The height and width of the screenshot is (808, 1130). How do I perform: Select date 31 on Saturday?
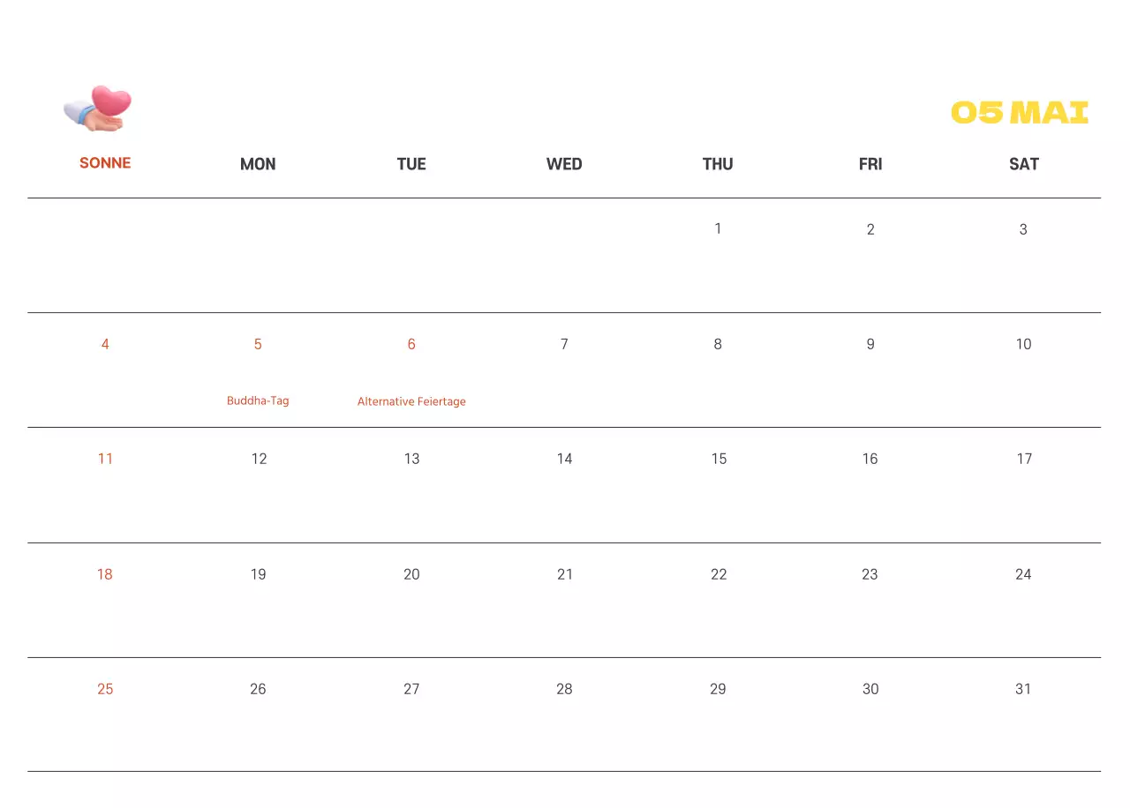[1023, 689]
